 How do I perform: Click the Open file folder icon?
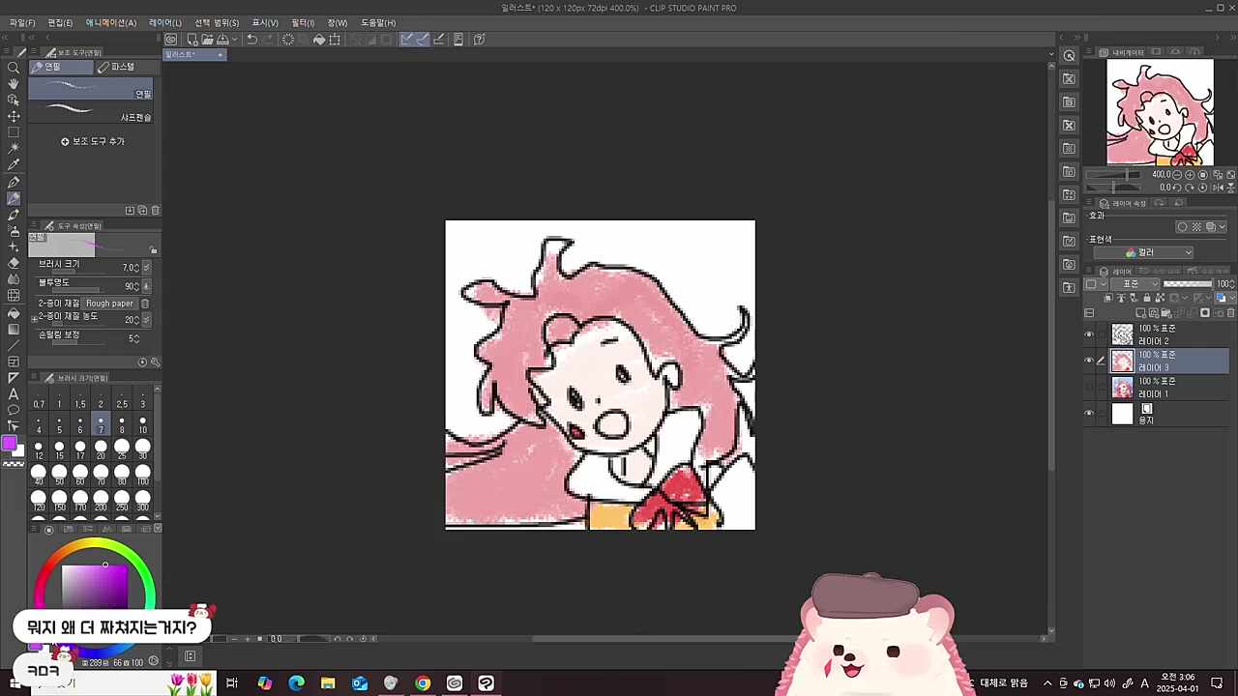pos(207,40)
